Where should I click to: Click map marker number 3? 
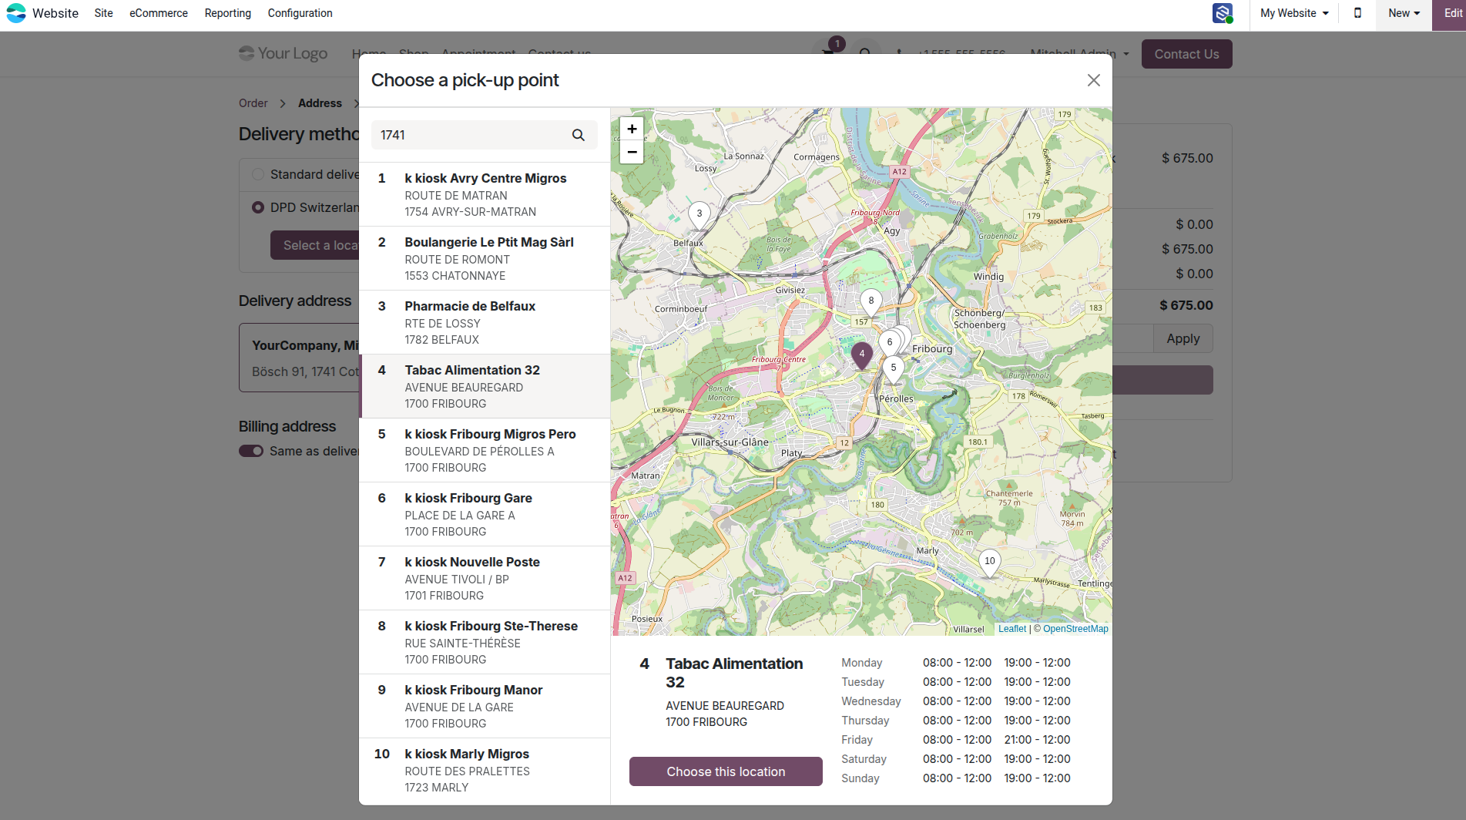tap(699, 215)
